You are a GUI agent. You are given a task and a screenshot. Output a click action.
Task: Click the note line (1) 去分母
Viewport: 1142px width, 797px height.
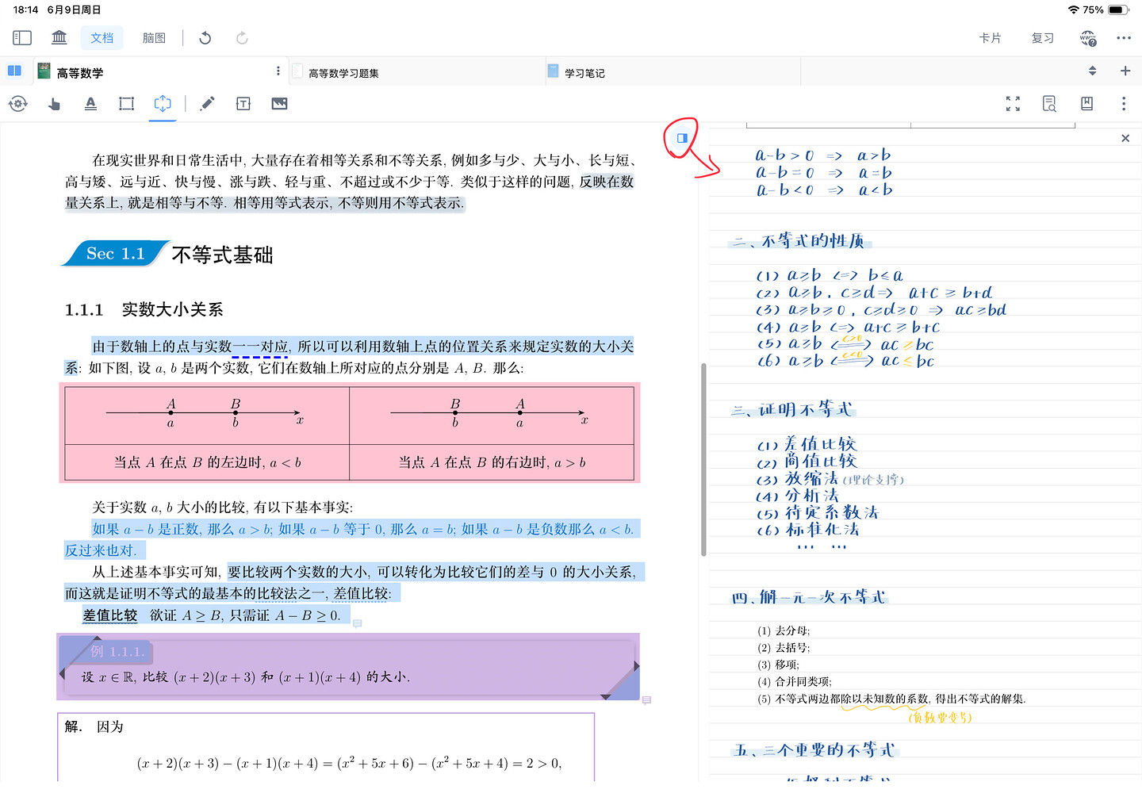coord(784,631)
